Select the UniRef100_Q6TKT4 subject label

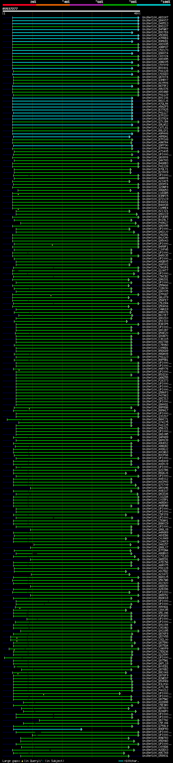(155, 77)
